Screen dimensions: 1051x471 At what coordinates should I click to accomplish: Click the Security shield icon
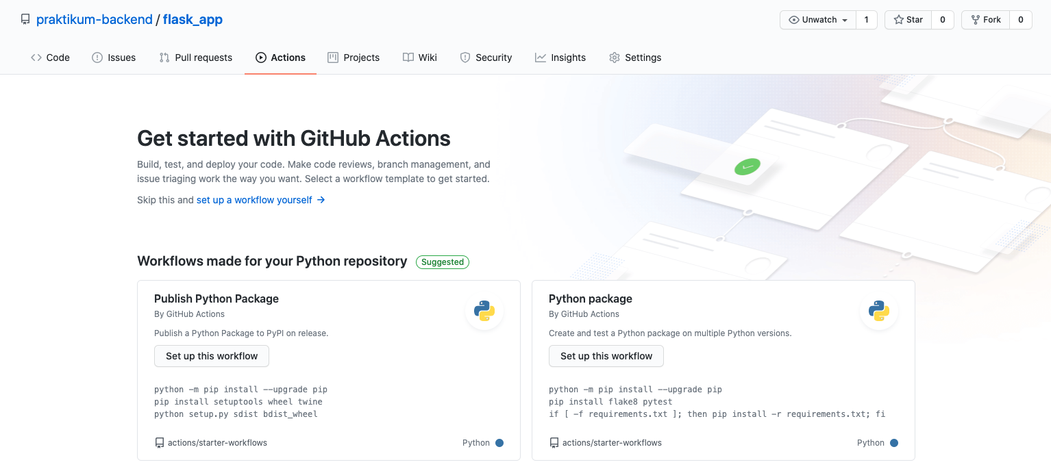pyautogui.click(x=465, y=58)
